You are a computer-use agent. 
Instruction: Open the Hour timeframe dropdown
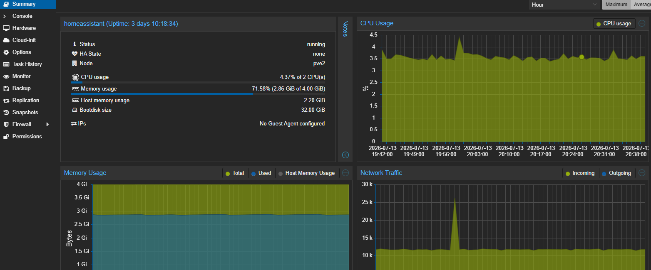coord(564,5)
